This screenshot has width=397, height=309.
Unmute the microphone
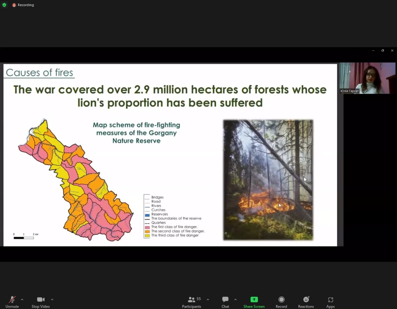point(12,302)
